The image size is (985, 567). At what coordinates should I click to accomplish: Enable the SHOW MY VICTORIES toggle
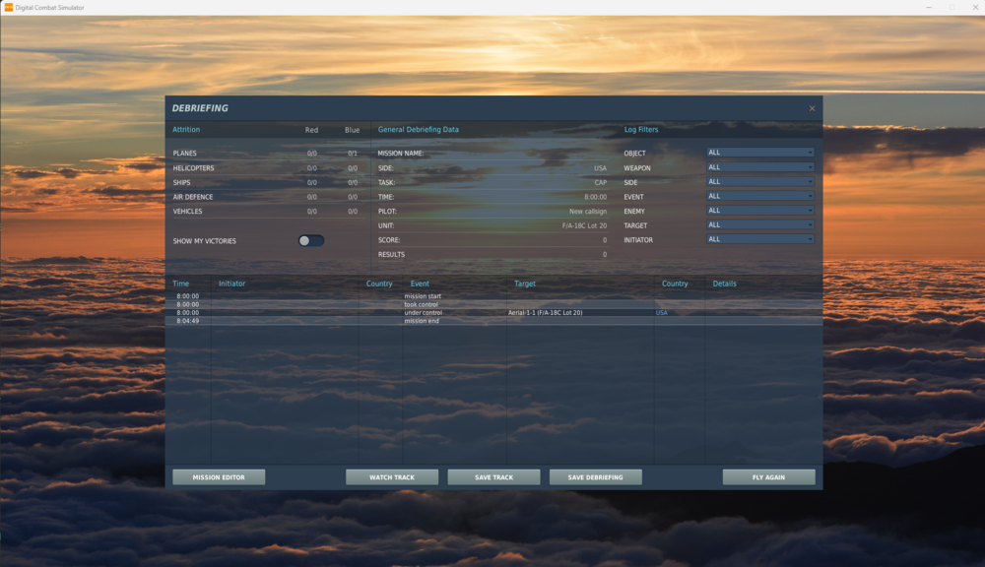click(311, 240)
